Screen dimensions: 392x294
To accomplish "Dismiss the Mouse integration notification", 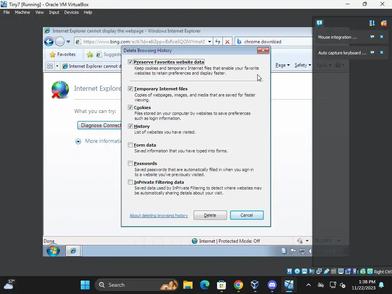I will [382, 37].
